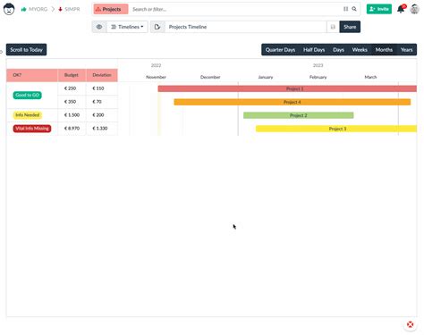Click the € 1.500 budget cell
Image resolution: width=424 pixels, height=335 pixels.
pyautogui.click(x=72, y=115)
